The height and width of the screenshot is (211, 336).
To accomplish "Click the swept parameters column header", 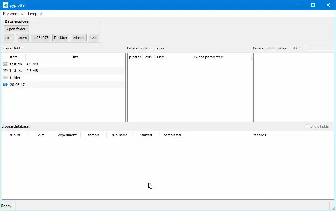I will (x=209, y=57).
